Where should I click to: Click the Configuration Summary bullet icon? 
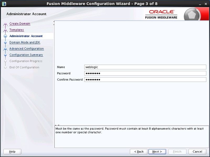(5, 55)
